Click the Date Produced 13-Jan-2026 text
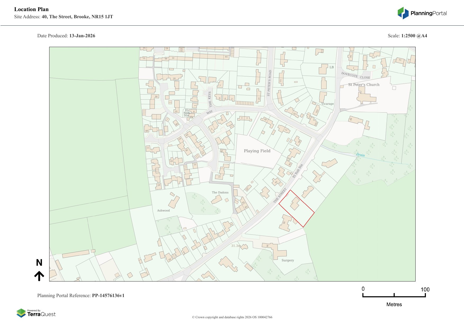Screen dimensions: 464x328 [66, 36]
